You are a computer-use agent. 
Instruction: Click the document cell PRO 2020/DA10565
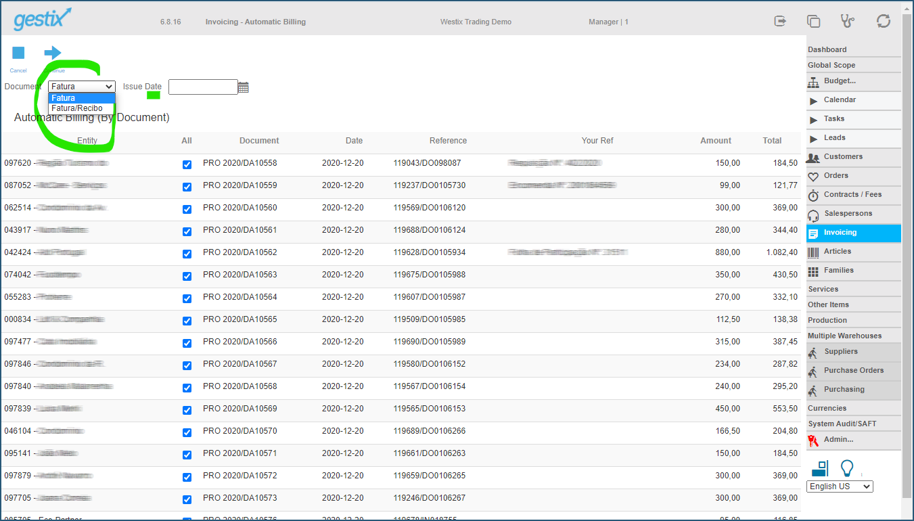coord(240,319)
